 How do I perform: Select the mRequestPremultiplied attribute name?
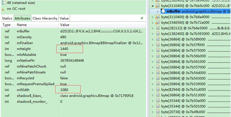click(x=36, y=84)
